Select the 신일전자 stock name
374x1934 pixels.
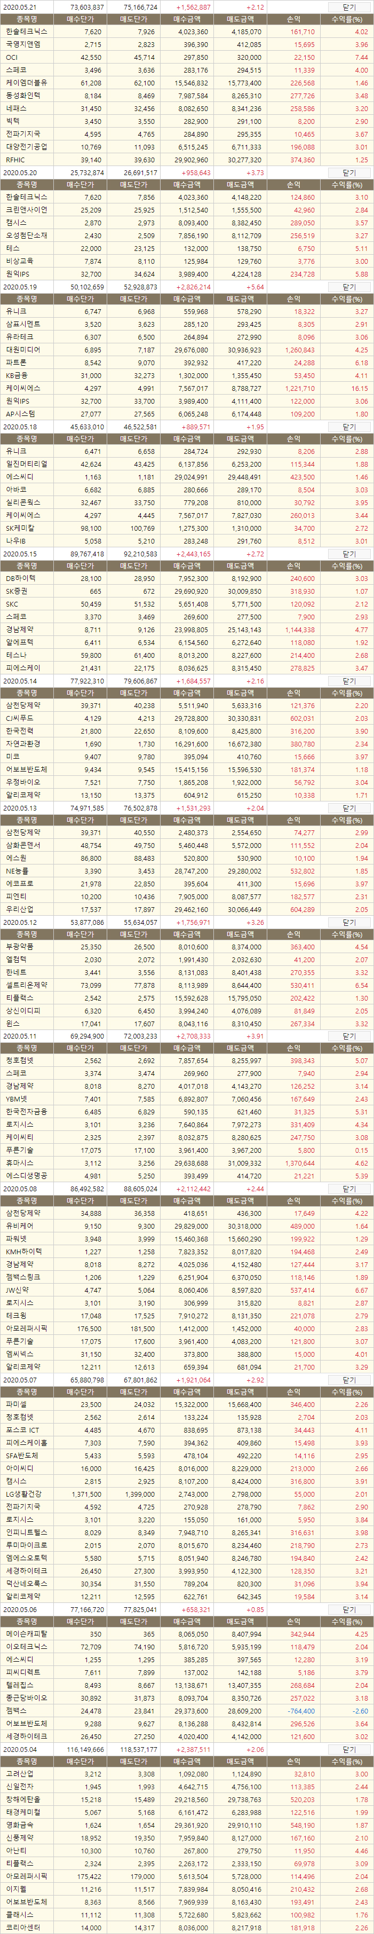20,1786
